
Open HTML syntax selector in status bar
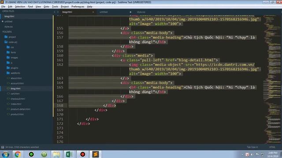click(272, 147)
